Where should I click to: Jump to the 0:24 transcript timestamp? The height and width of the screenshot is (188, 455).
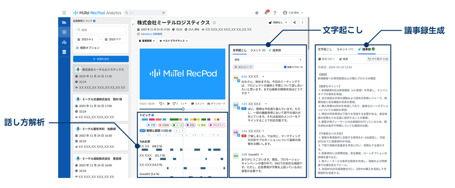(244, 77)
